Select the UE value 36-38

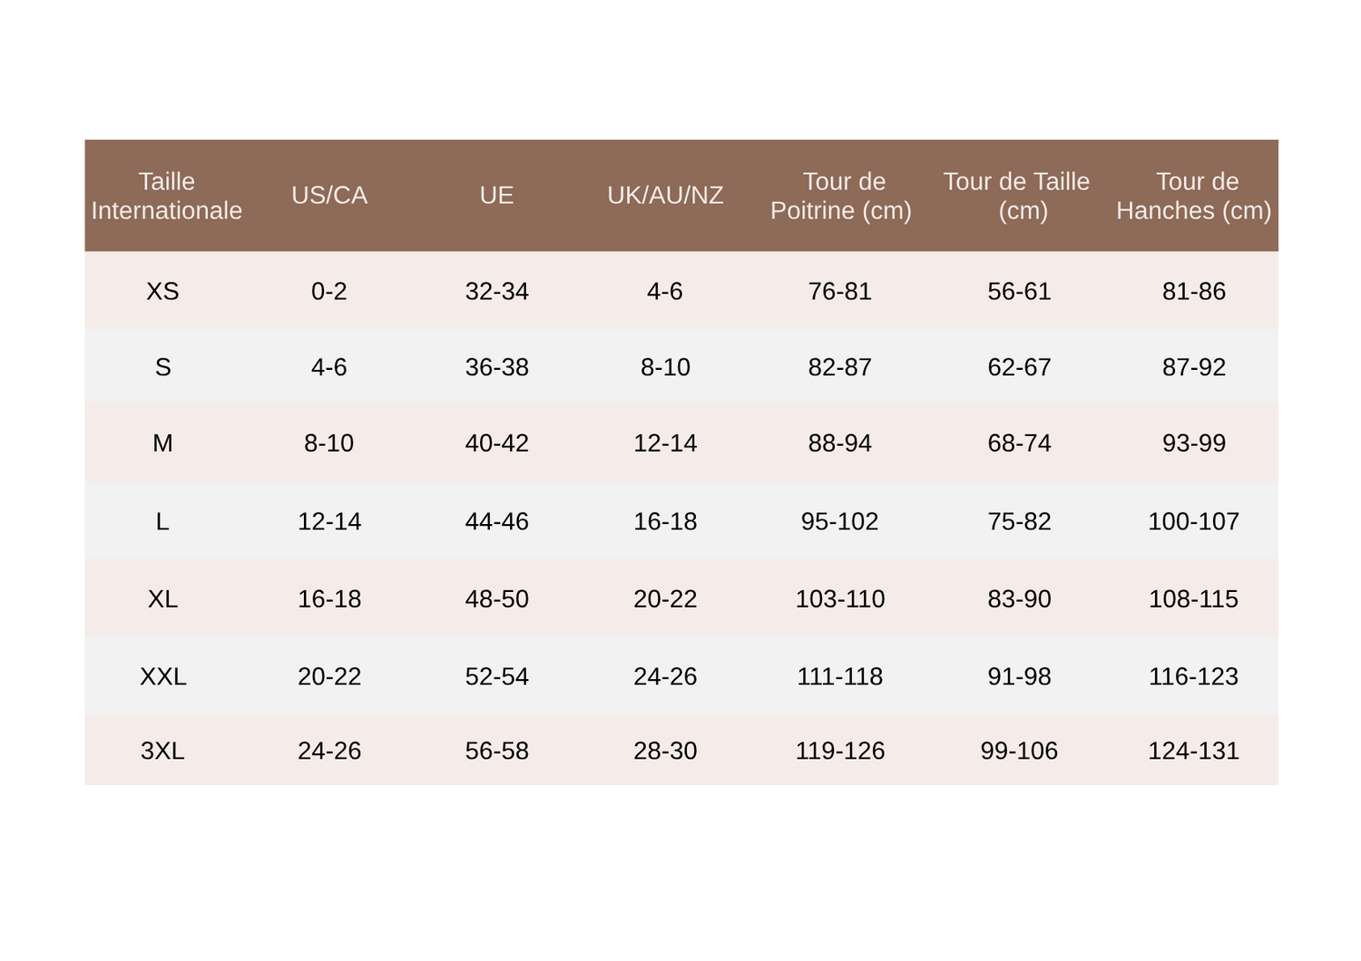click(496, 367)
